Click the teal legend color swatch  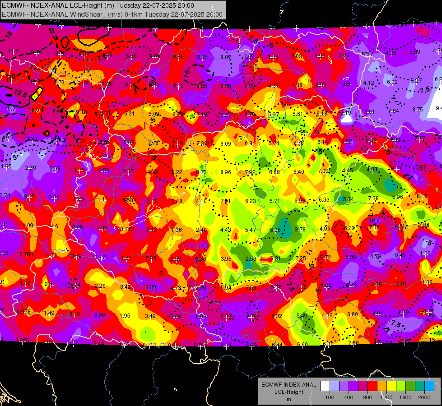420,386
